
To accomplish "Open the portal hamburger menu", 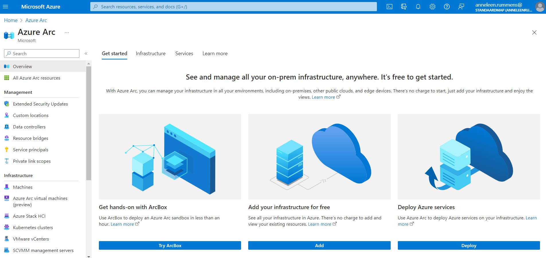I will (x=5, y=7).
